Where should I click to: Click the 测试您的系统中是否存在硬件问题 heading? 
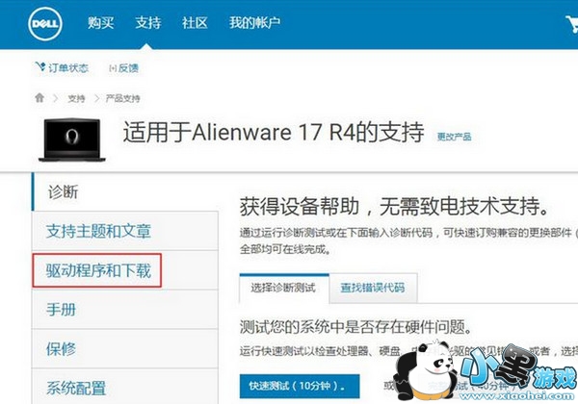click(x=355, y=327)
